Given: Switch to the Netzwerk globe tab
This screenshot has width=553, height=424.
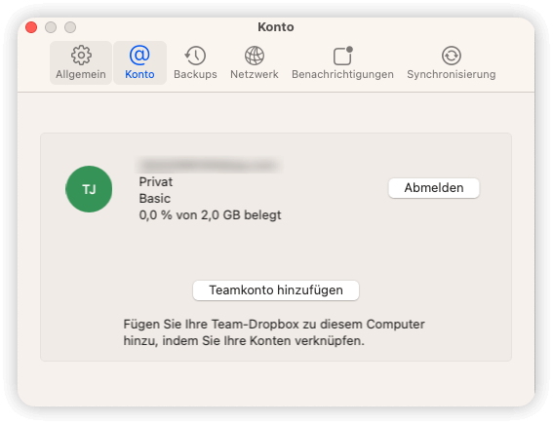Looking at the screenshot, I should tap(255, 62).
